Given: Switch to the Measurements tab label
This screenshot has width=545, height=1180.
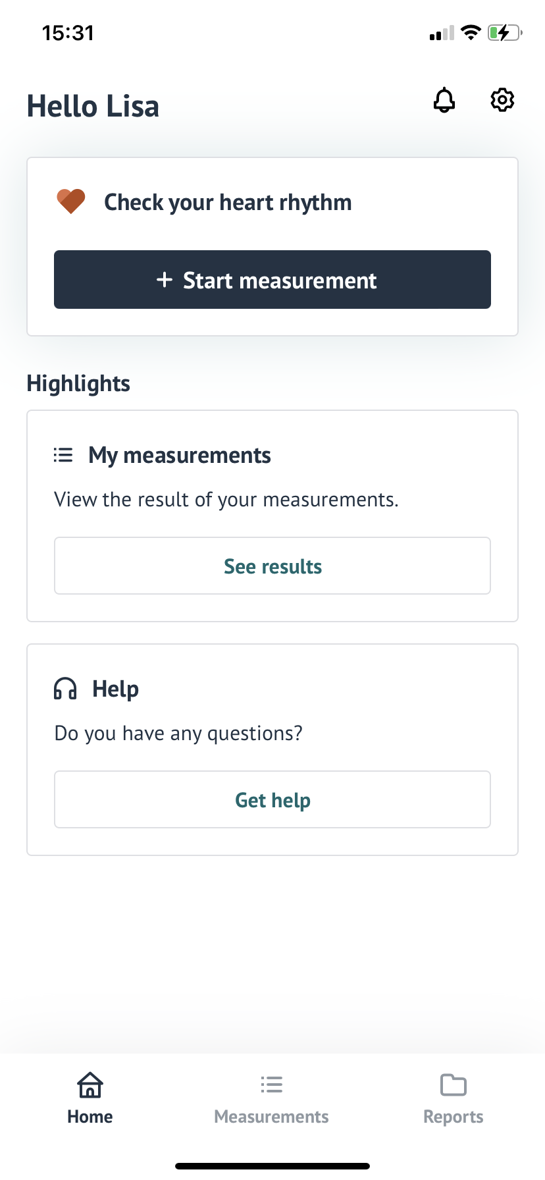Looking at the screenshot, I should [x=271, y=1117].
